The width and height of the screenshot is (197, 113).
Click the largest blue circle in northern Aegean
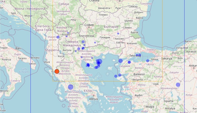[x=99, y=62]
